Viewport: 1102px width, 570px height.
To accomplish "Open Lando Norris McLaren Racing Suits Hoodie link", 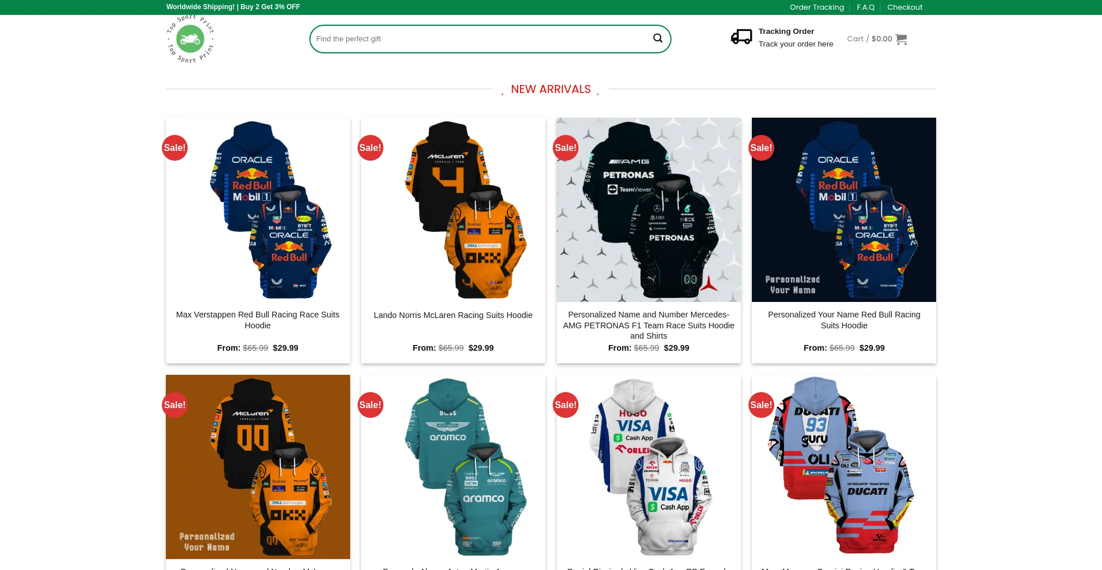I will point(453,315).
